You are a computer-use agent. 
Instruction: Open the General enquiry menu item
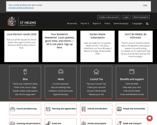tap(121, 23)
